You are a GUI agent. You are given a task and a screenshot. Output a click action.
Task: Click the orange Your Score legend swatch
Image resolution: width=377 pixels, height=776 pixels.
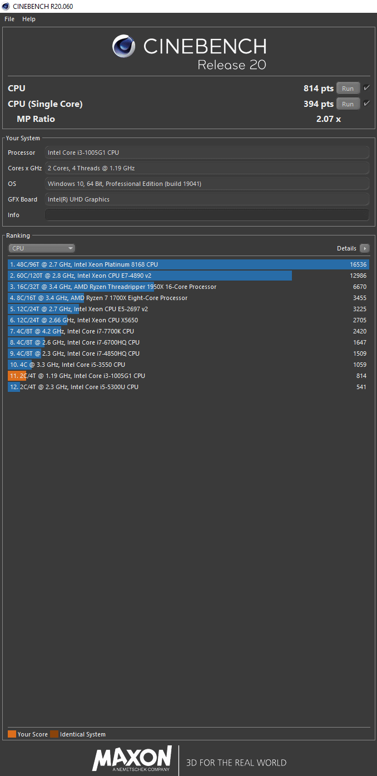click(x=12, y=734)
